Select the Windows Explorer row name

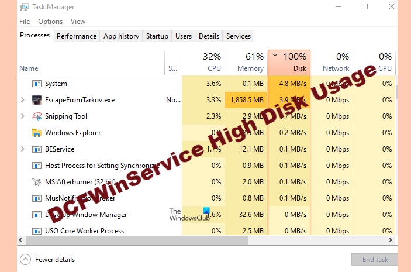coord(73,133)
